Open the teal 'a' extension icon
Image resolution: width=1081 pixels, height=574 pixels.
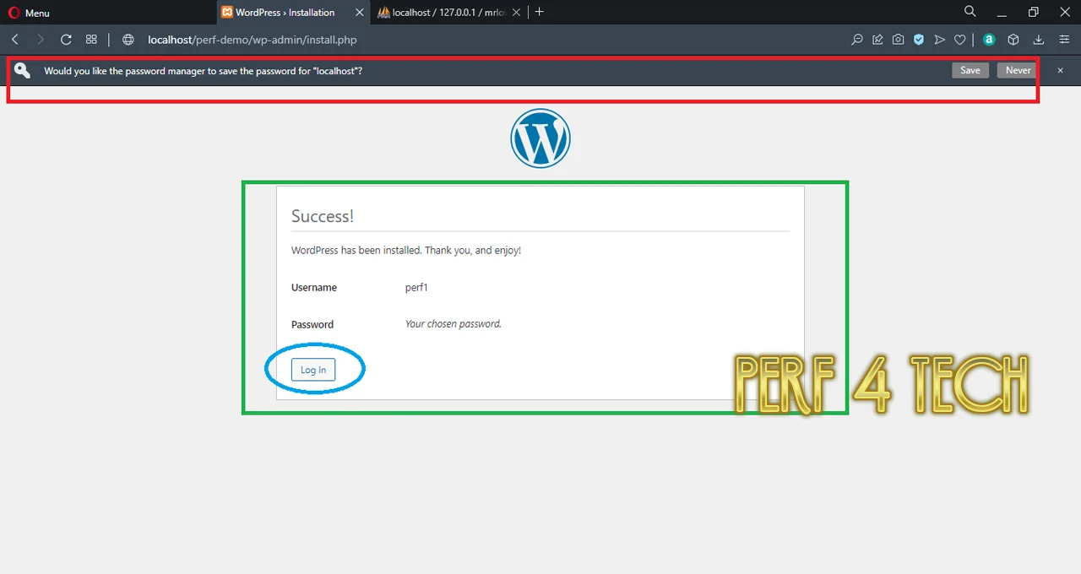989,40
